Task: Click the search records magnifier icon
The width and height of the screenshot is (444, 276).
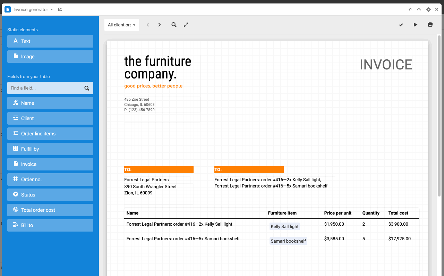Action: [x=174, y=25]
